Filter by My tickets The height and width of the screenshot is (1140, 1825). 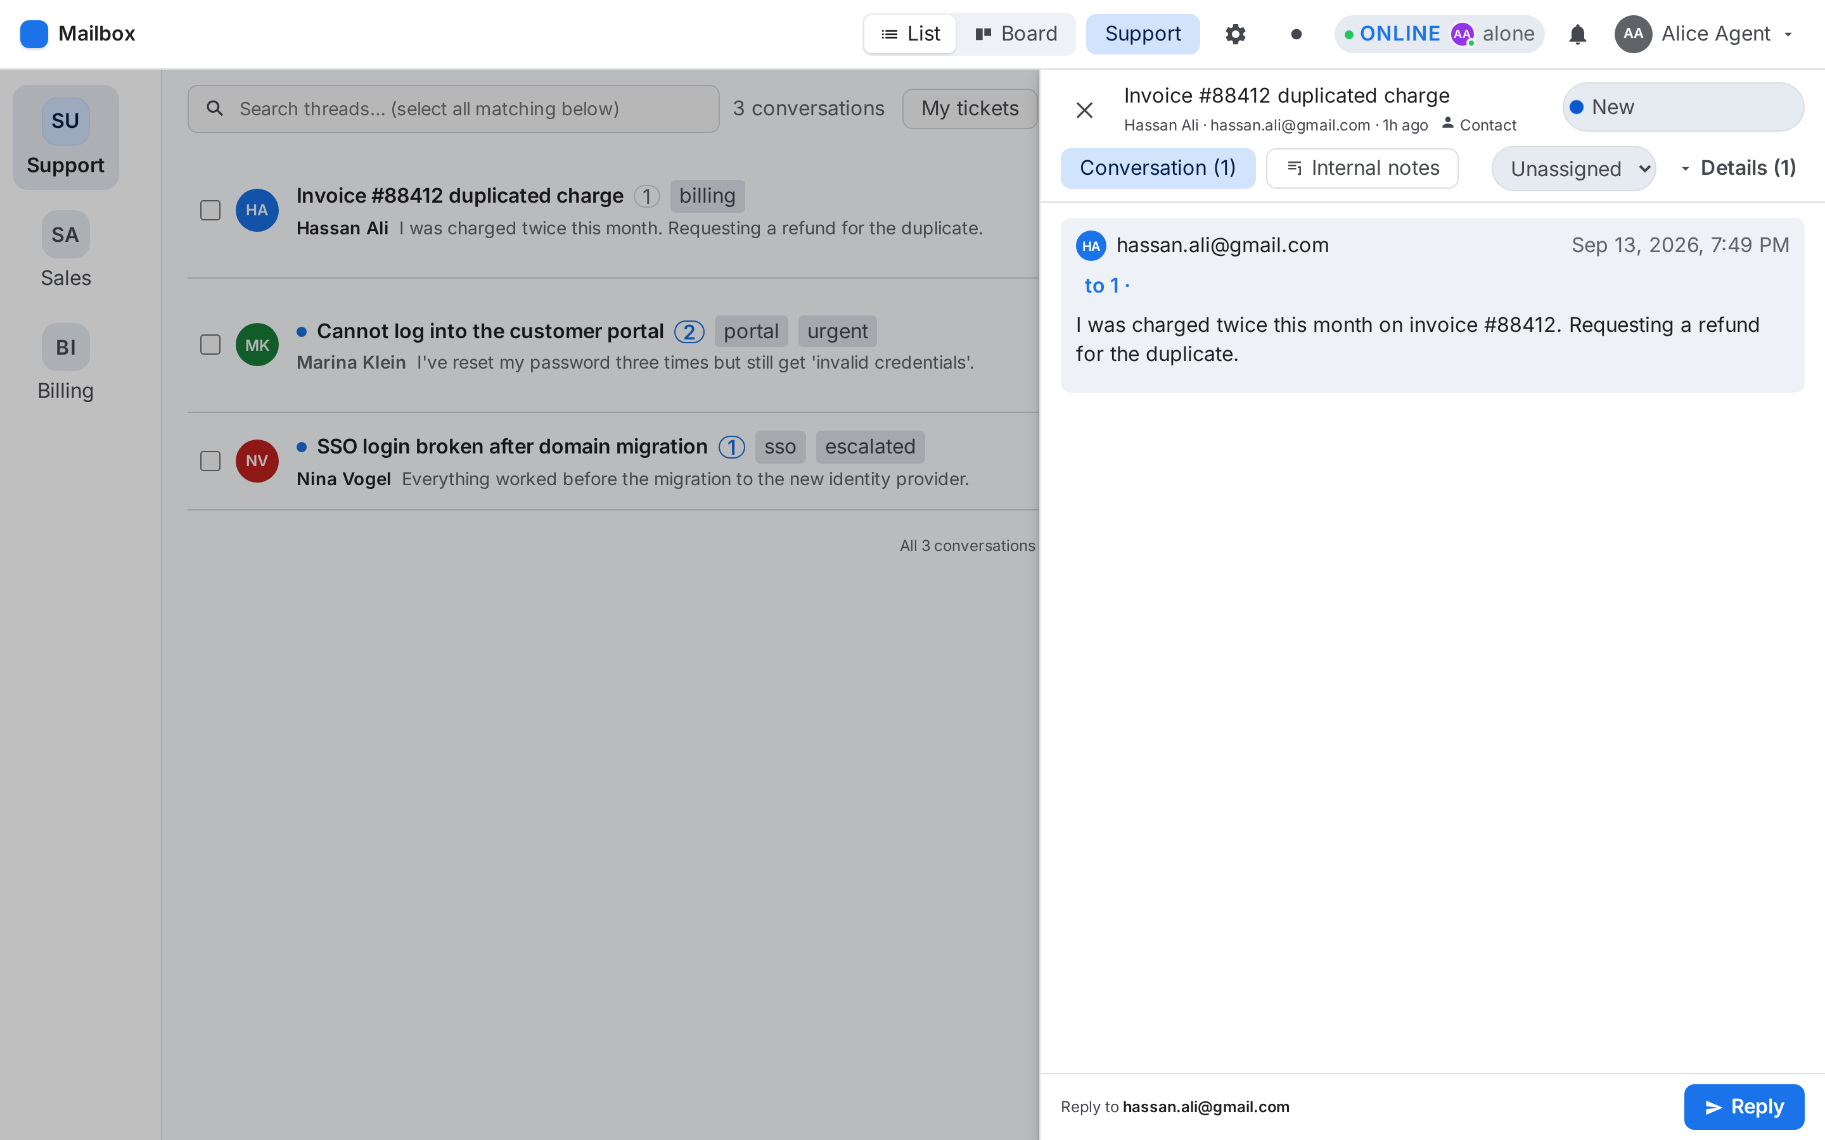click(x=970, y=108)
